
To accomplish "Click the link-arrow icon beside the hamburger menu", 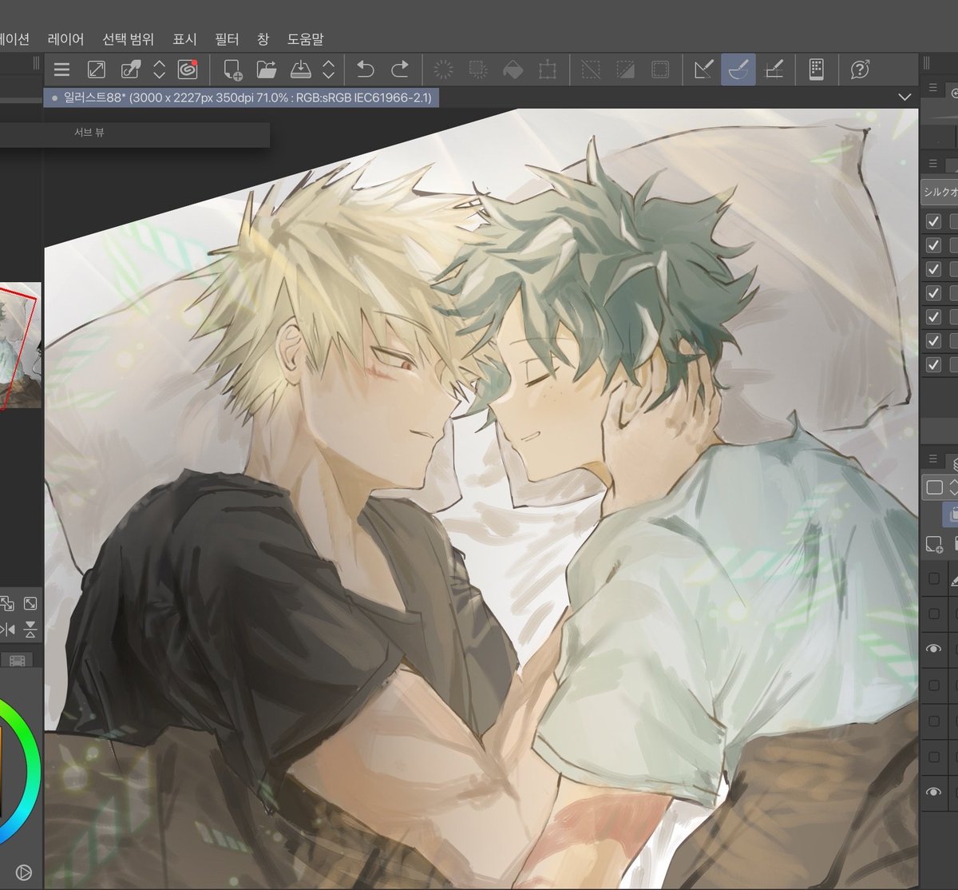I will [x=130, y=70].
